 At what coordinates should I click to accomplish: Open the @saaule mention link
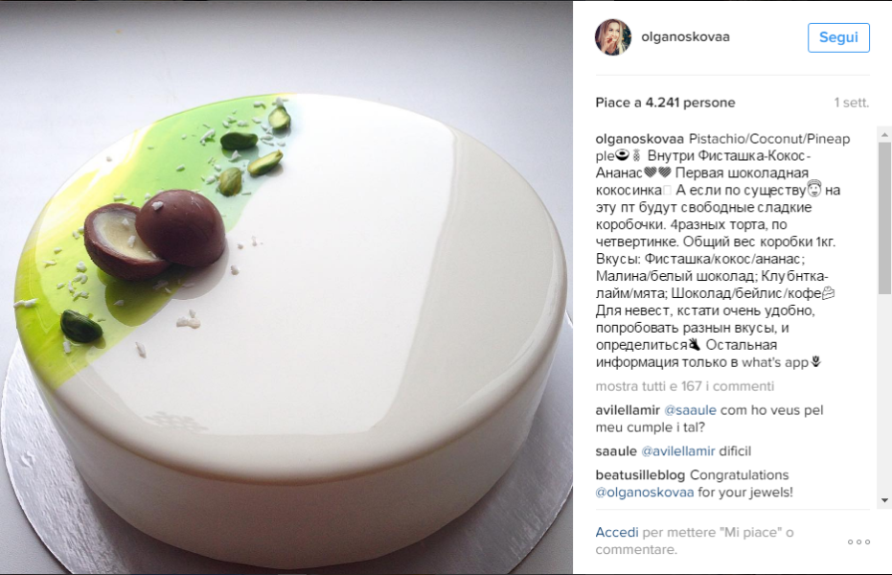point(690,410)
